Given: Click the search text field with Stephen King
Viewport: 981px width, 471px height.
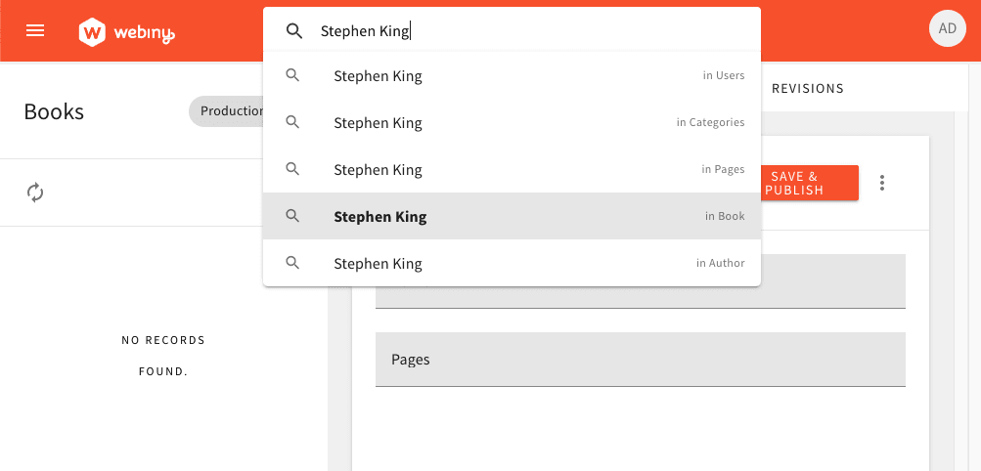Looking at the screenshot, I should pos(528,31).
